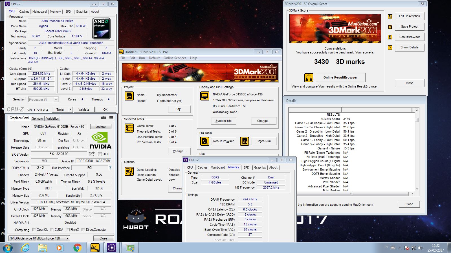
Task: Click the Validate button in CPU-Z
Action: coord(84,109)
